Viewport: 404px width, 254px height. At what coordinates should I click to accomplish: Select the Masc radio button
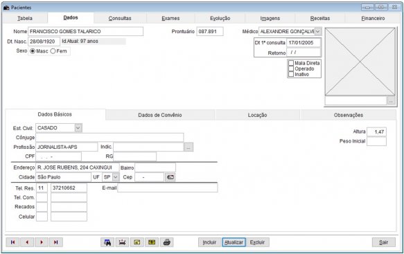click(33, 51)
